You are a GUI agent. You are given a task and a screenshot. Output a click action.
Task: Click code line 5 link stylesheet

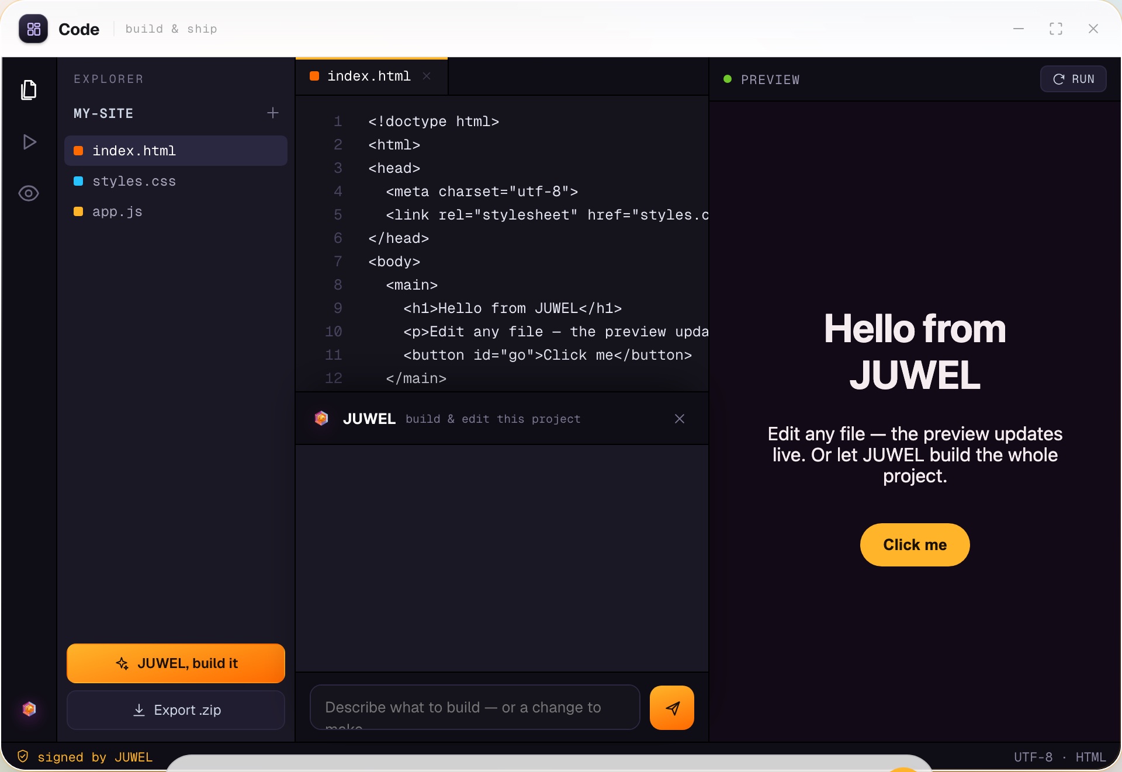(x=547, y=215)
